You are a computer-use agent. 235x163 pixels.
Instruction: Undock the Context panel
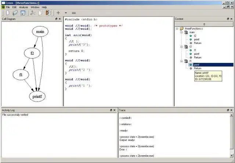click(x=228, y=19)
